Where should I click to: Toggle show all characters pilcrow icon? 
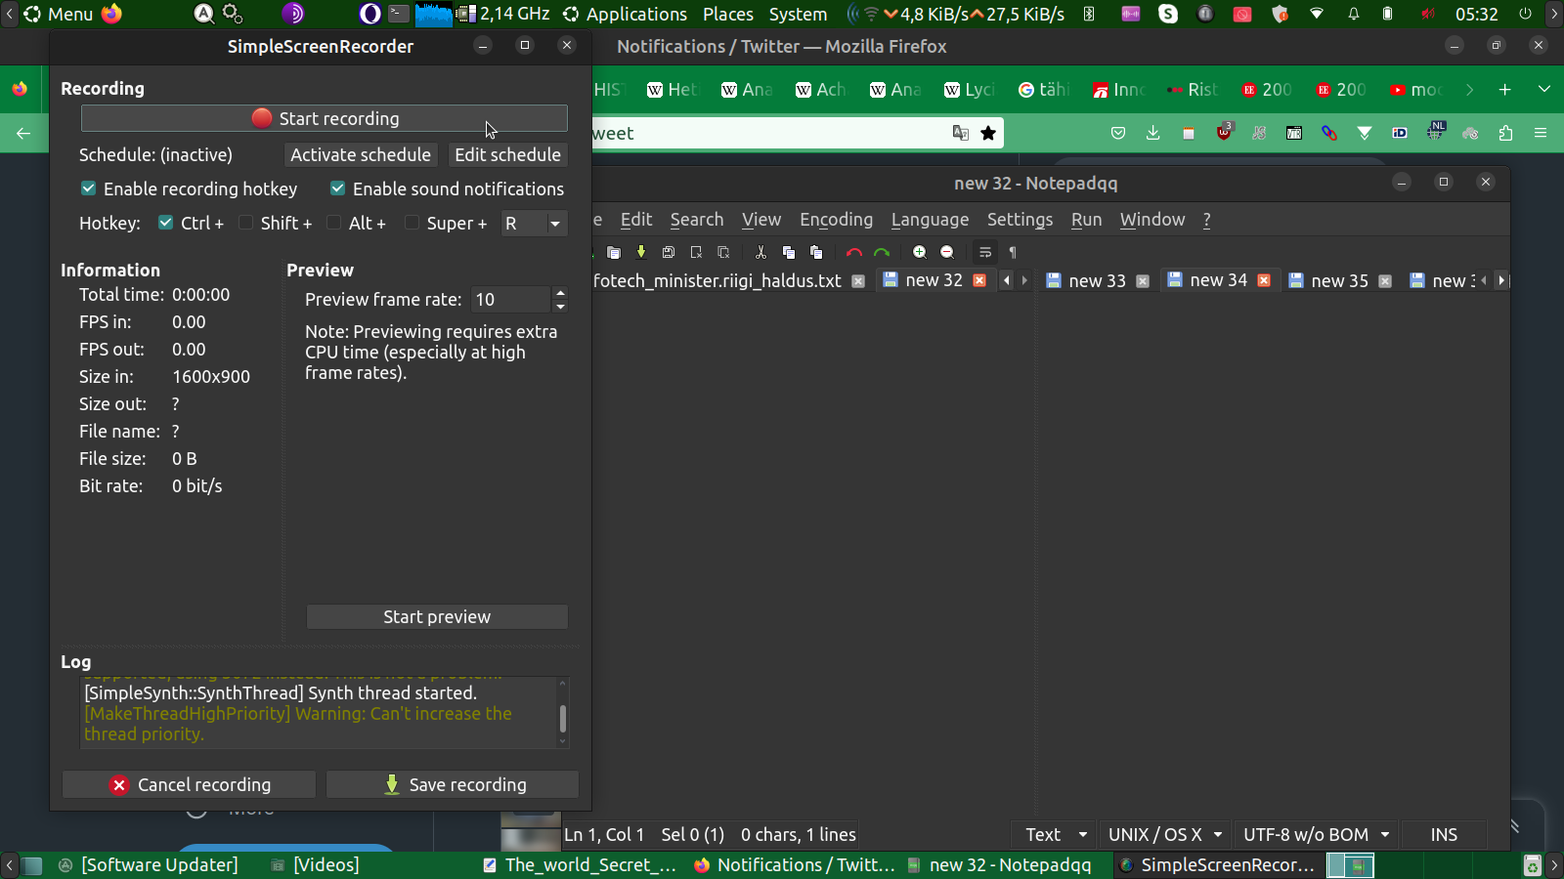click(1013, 252)
